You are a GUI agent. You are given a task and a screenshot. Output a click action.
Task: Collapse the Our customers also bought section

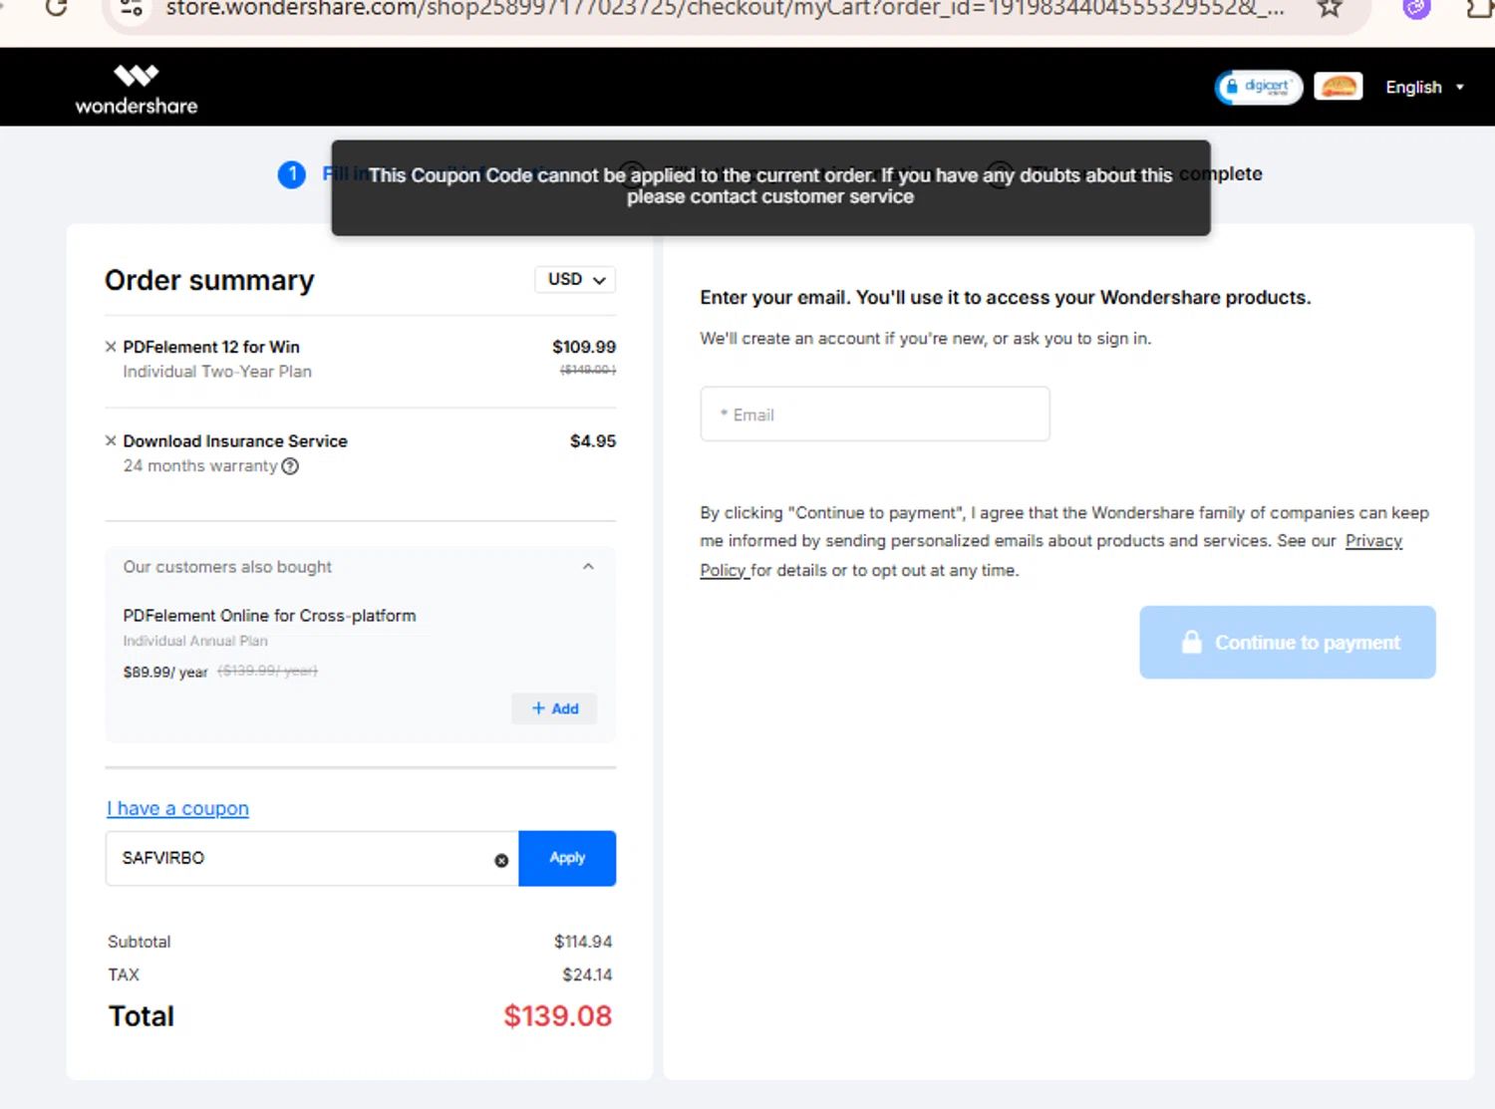(x=588, y=567)
